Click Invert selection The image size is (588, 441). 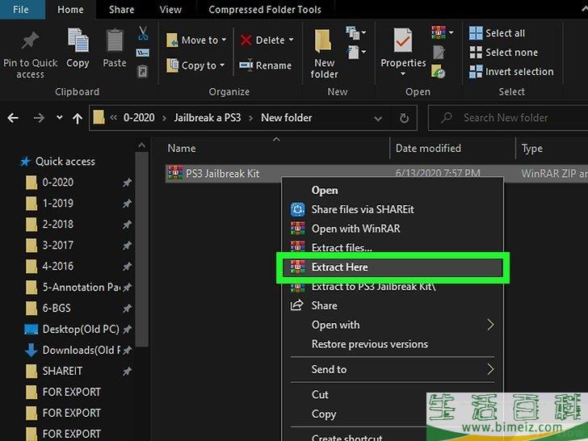click(511, 72)
